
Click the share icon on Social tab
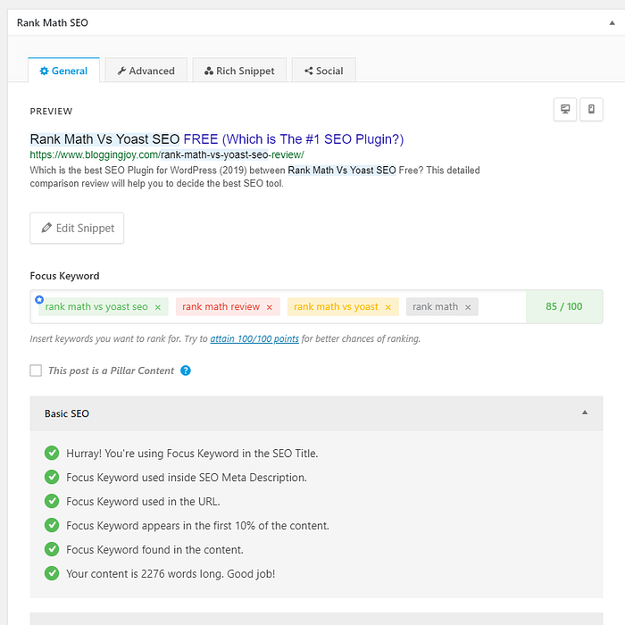click(309, 71)
